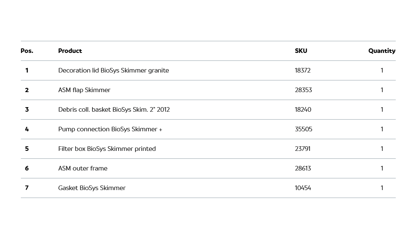Select Decoration lid BioSys Skimmer granite
The image size is (412, 243).
(113, 70)
